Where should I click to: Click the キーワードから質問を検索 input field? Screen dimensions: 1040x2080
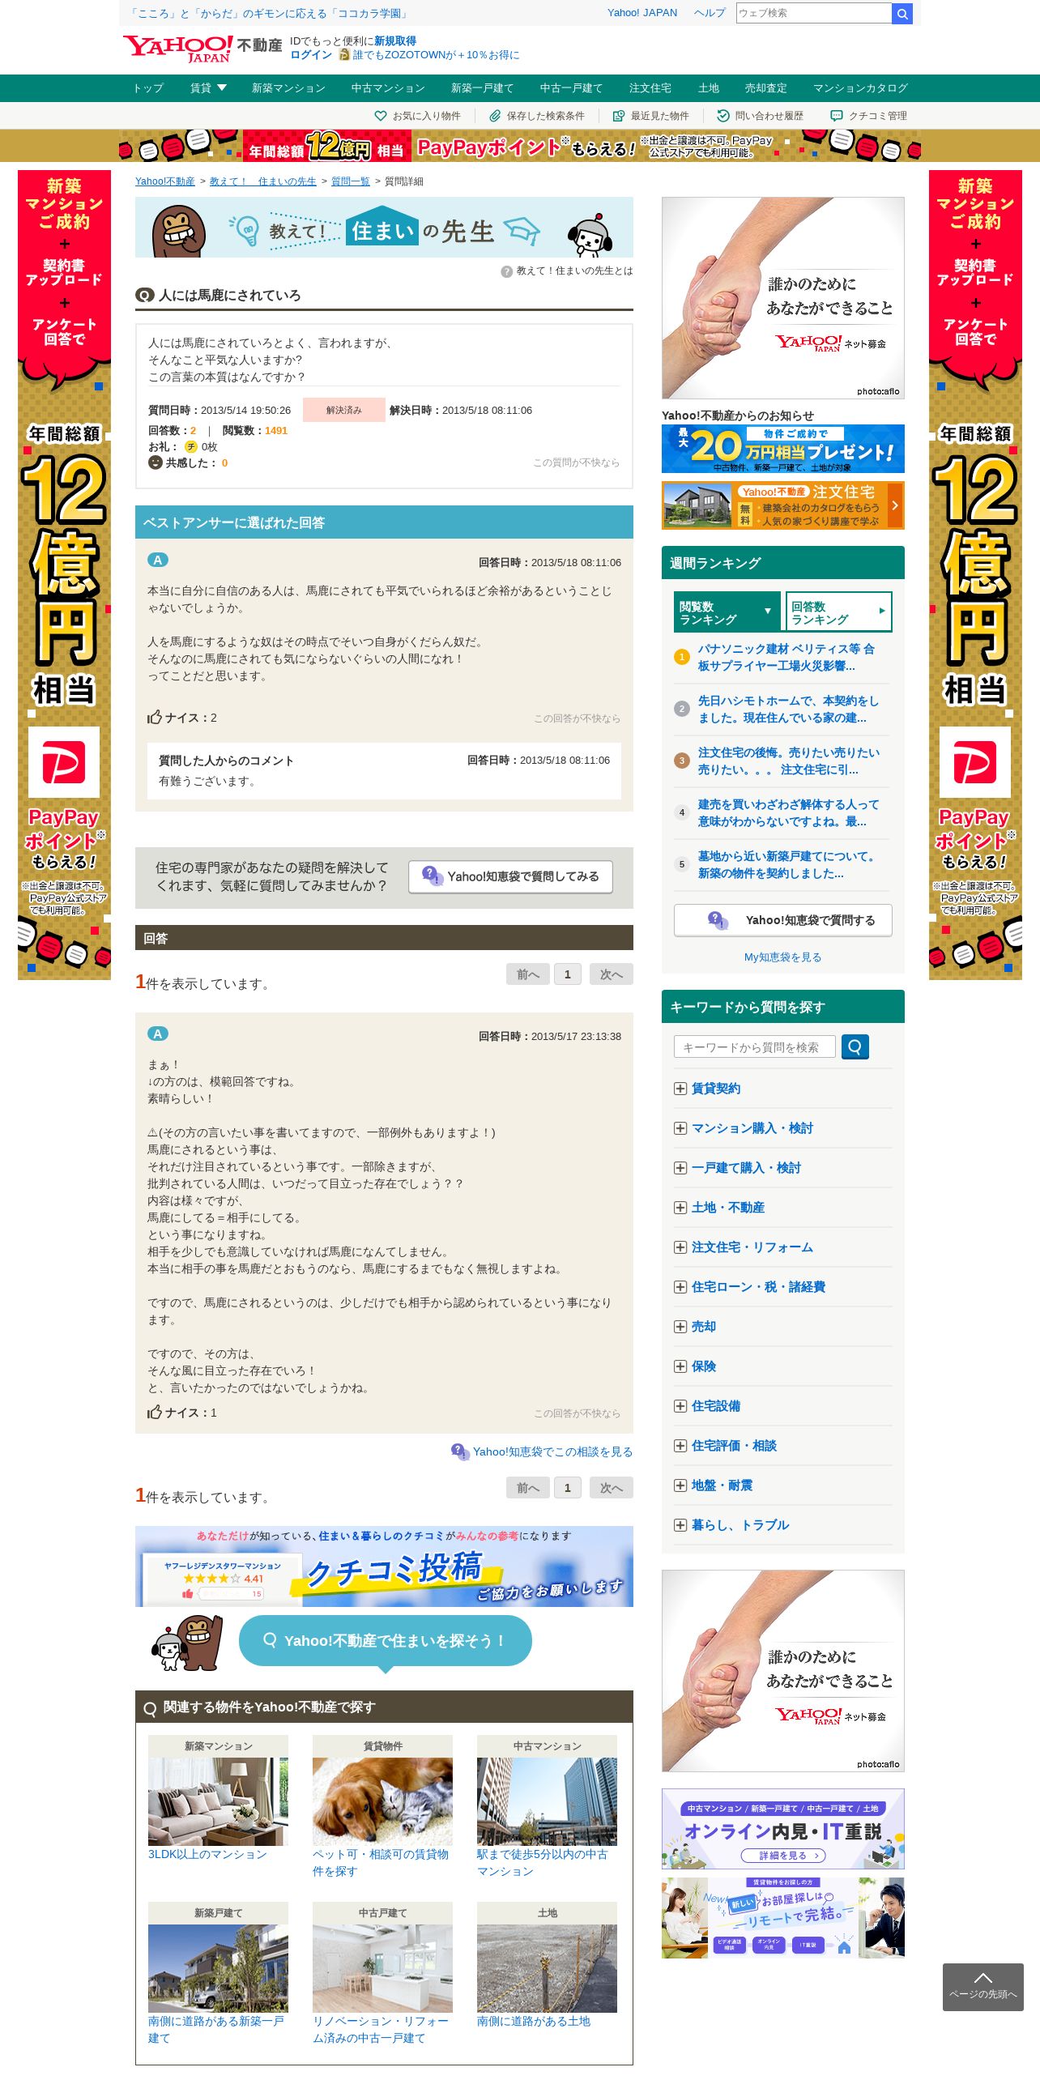(754, 1047)
